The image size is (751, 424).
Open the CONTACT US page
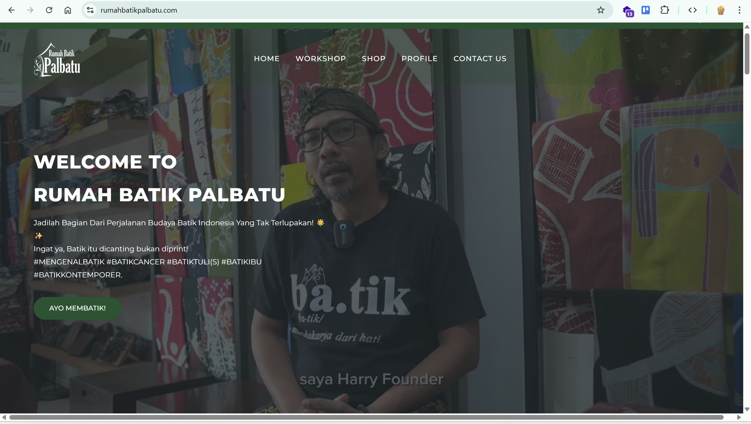(480, 58)
